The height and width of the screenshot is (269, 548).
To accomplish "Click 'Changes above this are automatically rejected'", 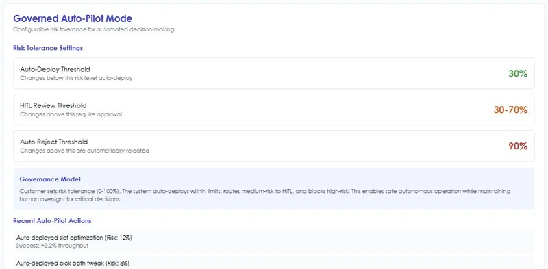I will point(84,151).
